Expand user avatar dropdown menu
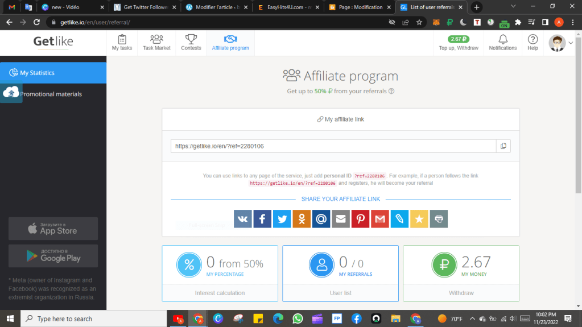 click(571, 43)
